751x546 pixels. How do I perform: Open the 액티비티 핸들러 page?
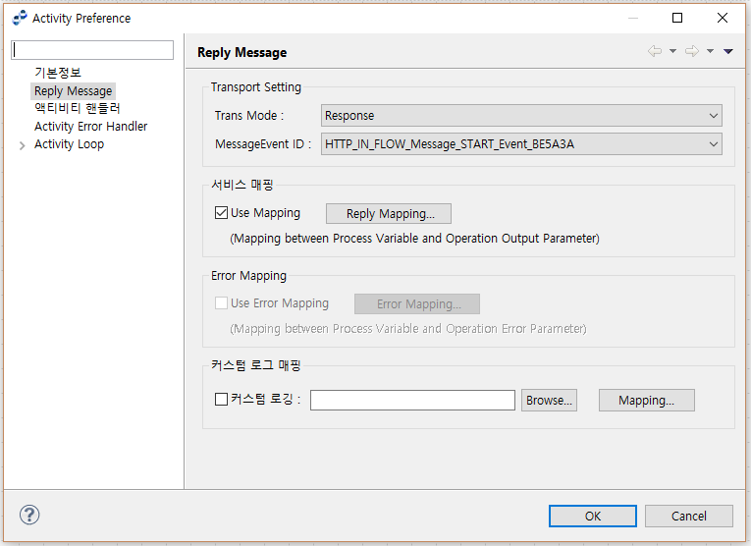click(x=77, y=108)
